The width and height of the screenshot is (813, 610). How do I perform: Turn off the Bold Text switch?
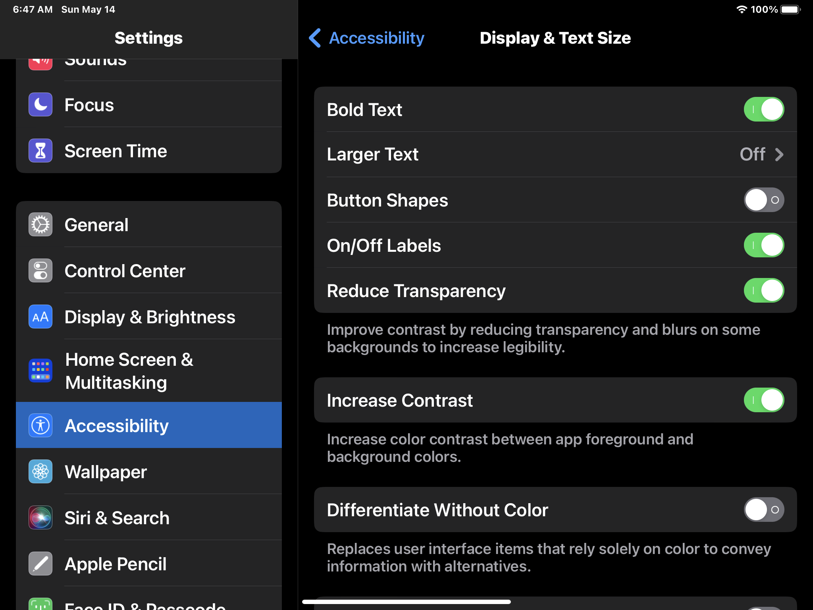point(764,109)
